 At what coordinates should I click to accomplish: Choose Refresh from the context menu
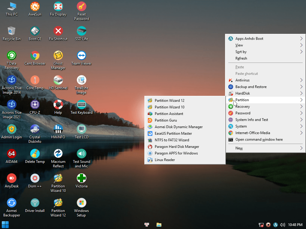click(x=265, y=58)
